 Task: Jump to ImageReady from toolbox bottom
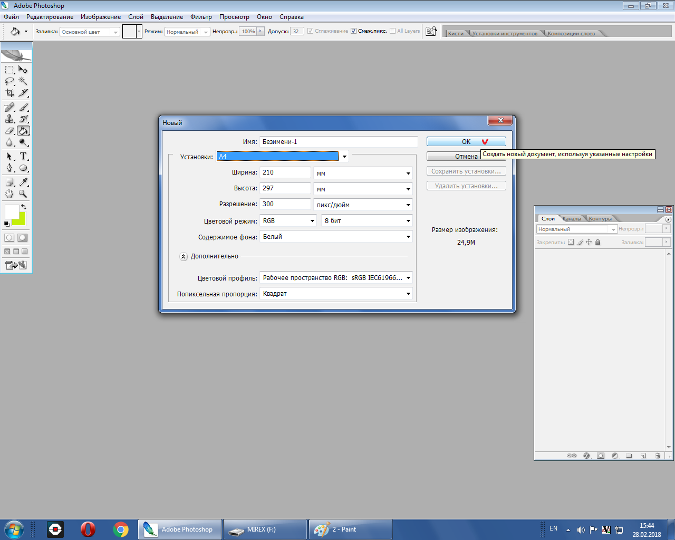(16, 265)
